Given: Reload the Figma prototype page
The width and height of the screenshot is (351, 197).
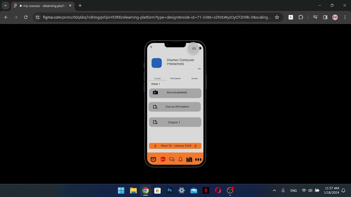Looking at the screenshot, I should click(x=26, y=17).
